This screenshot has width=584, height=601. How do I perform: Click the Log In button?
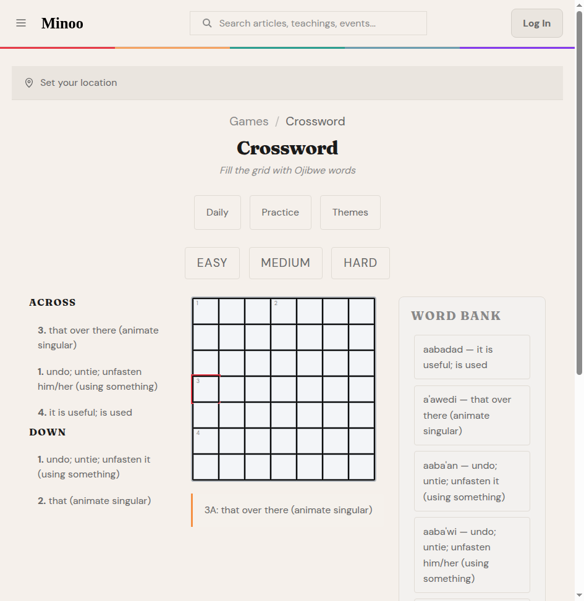[536, 23]
